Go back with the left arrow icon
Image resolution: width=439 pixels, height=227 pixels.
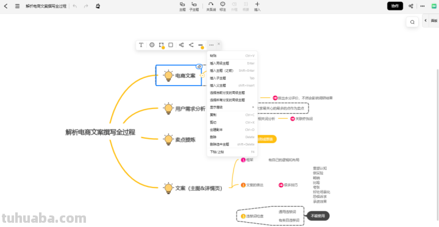(x=6, y=6)
